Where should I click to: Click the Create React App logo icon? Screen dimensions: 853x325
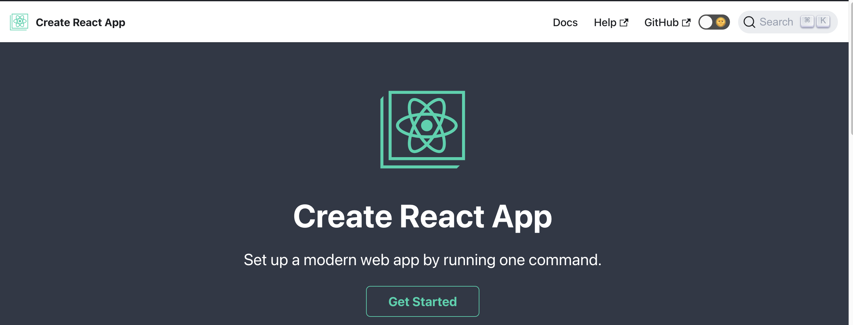[x=19, y=22]
